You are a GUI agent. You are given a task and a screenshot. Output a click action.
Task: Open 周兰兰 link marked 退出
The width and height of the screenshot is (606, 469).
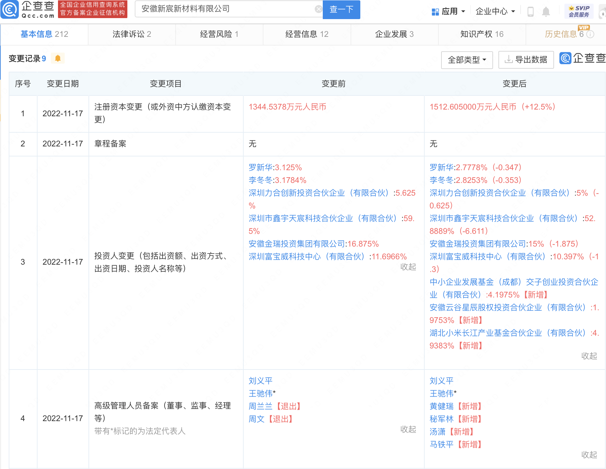pos(261,406)
